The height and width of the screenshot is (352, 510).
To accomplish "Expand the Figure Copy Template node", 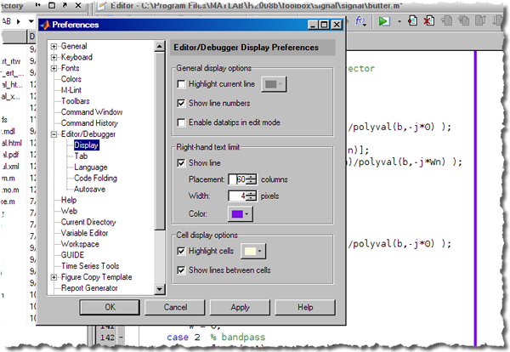I will click(x=54, y=277).
